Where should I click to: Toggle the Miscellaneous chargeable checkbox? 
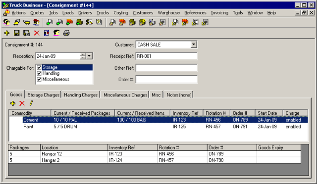(39, 79)
